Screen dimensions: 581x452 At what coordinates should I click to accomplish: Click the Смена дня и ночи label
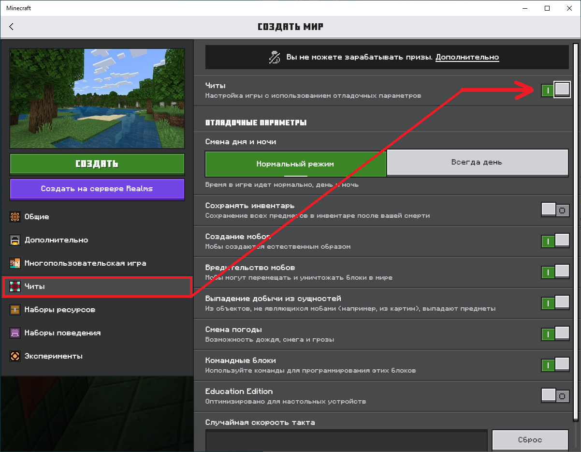tap(240, 142)
